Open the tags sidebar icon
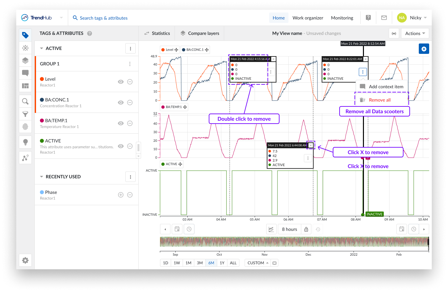The width and height of the screenshot is (448, 292). point(25,35)
